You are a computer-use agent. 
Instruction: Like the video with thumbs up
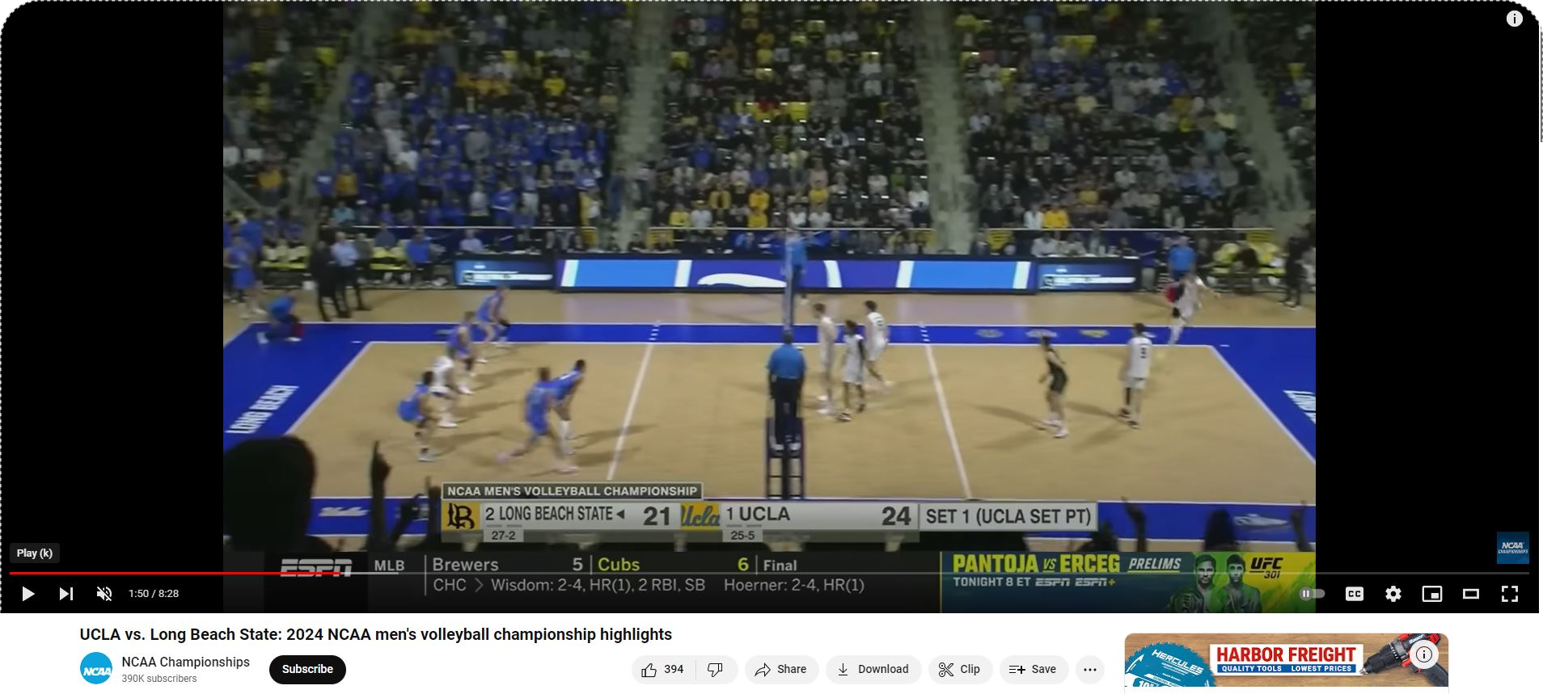(x=662, y=669)
